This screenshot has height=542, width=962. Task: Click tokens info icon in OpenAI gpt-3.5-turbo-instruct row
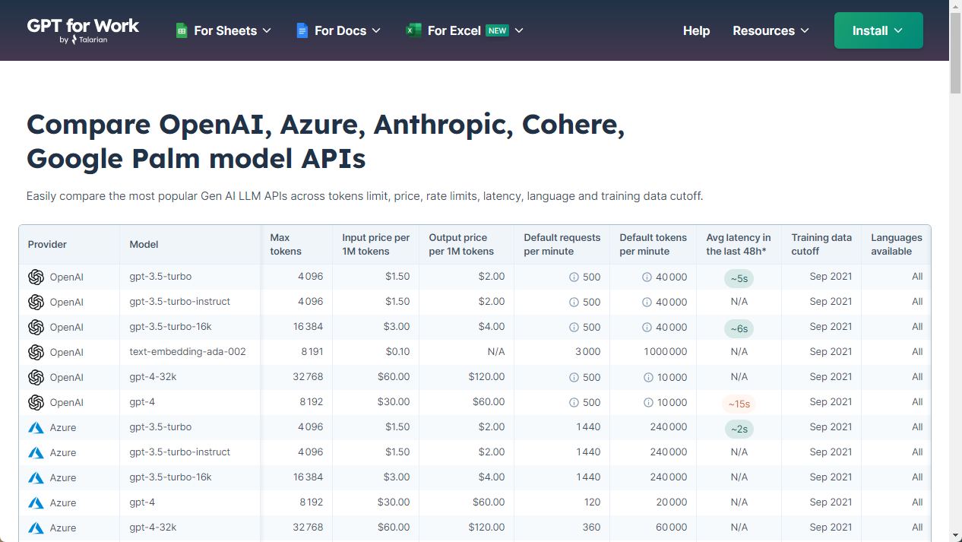(x=647, y=303)
